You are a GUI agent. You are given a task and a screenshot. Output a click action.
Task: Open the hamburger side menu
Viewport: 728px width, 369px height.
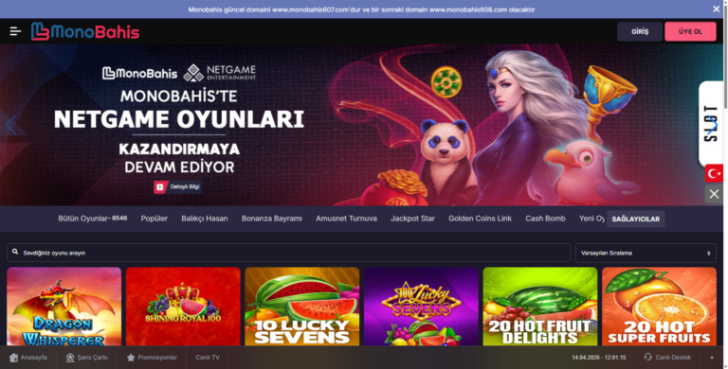pyautogui.click(x=15, y=31)
